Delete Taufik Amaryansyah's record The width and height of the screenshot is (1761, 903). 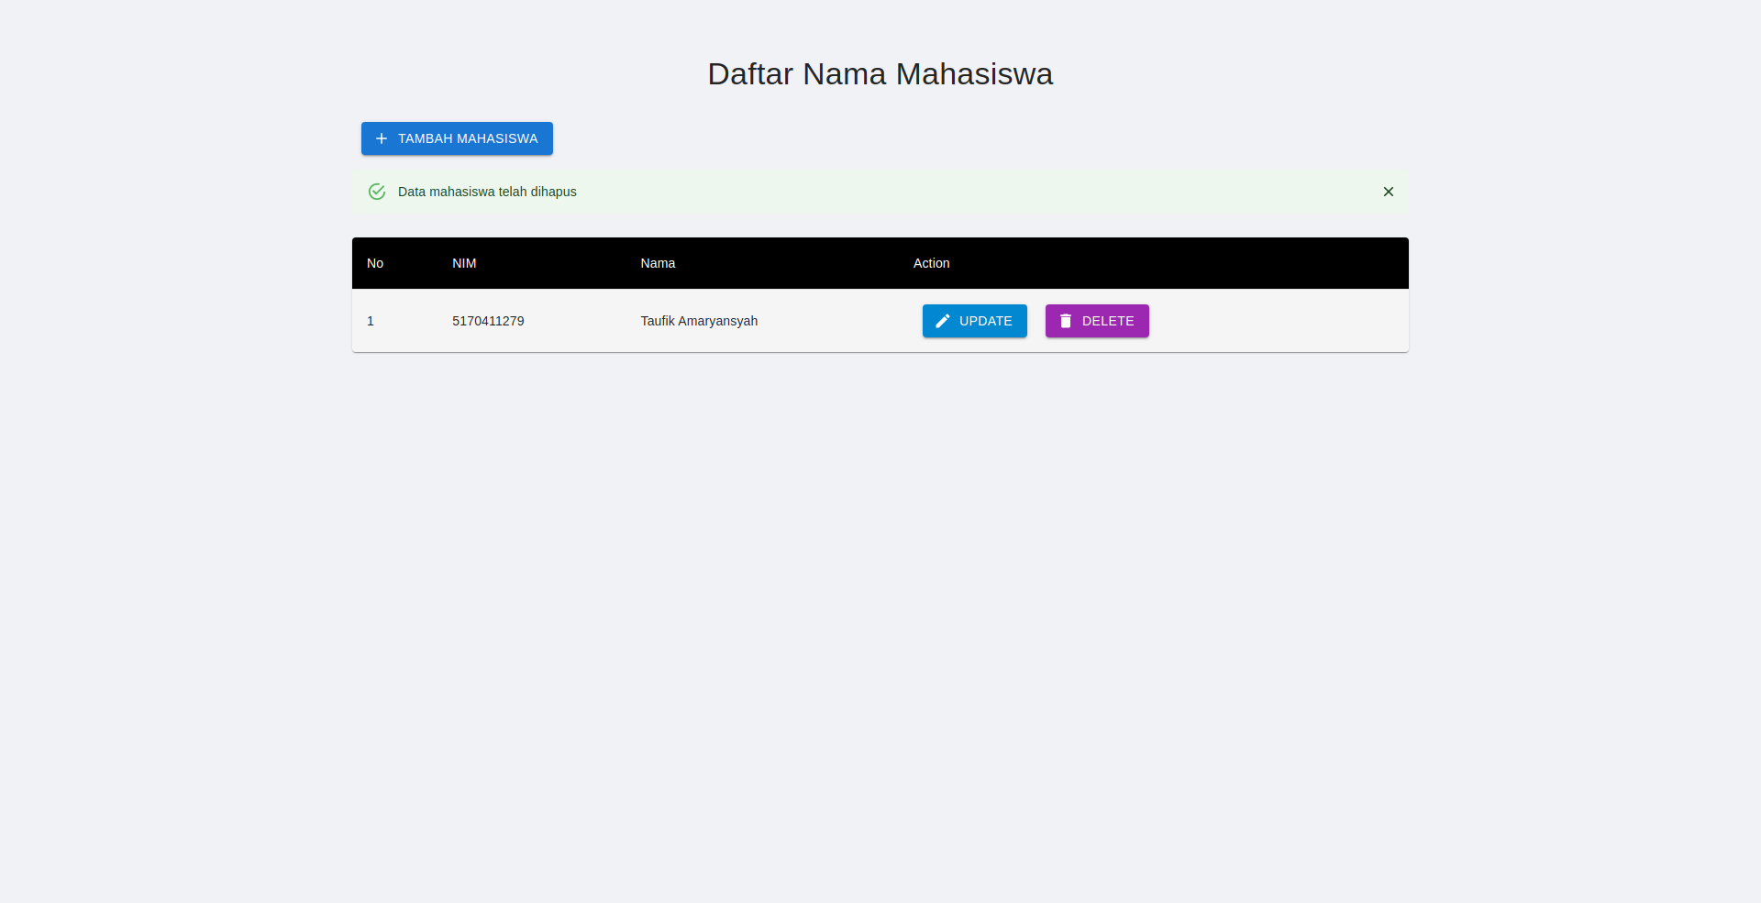click(x=1097, y=321)
